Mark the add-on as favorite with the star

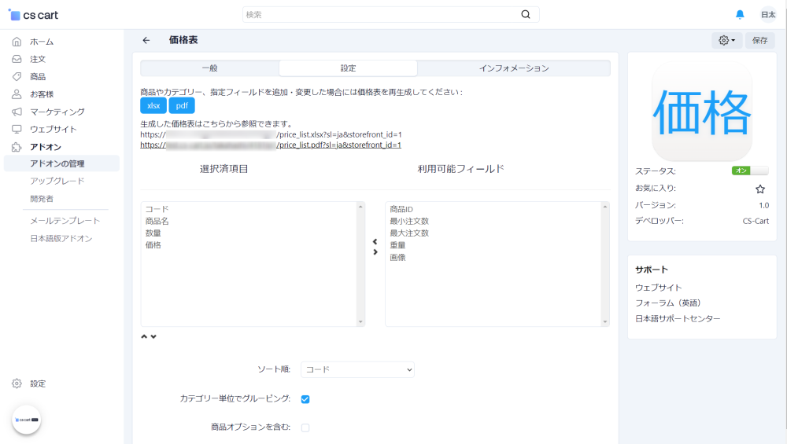pyautogui.click(x=760, y=189)
